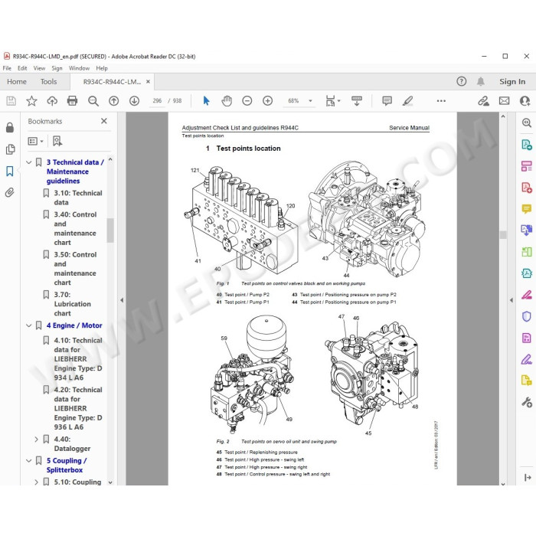Toggle the Bookmarks sidebar panel icon
Screen dimensions: 536x536
tap(10, 171)
